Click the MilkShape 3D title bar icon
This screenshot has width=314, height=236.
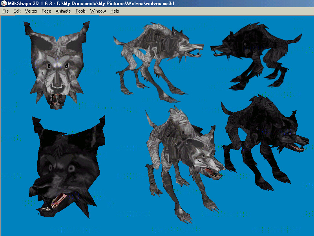pos(4,4)
